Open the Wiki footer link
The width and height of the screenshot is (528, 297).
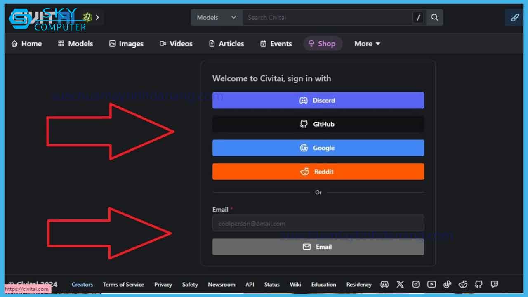click(295, 285)
